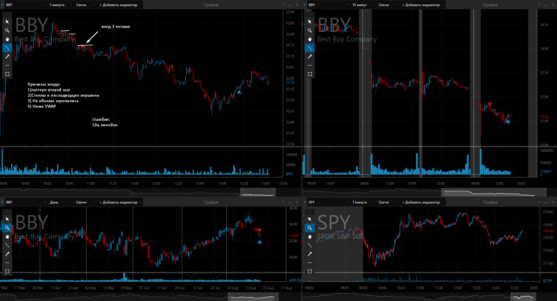Screen dimensions: 557x301
Task: Toggle the link indicator dot of BBY 1 минута window
Action: [x=2, y=5]
